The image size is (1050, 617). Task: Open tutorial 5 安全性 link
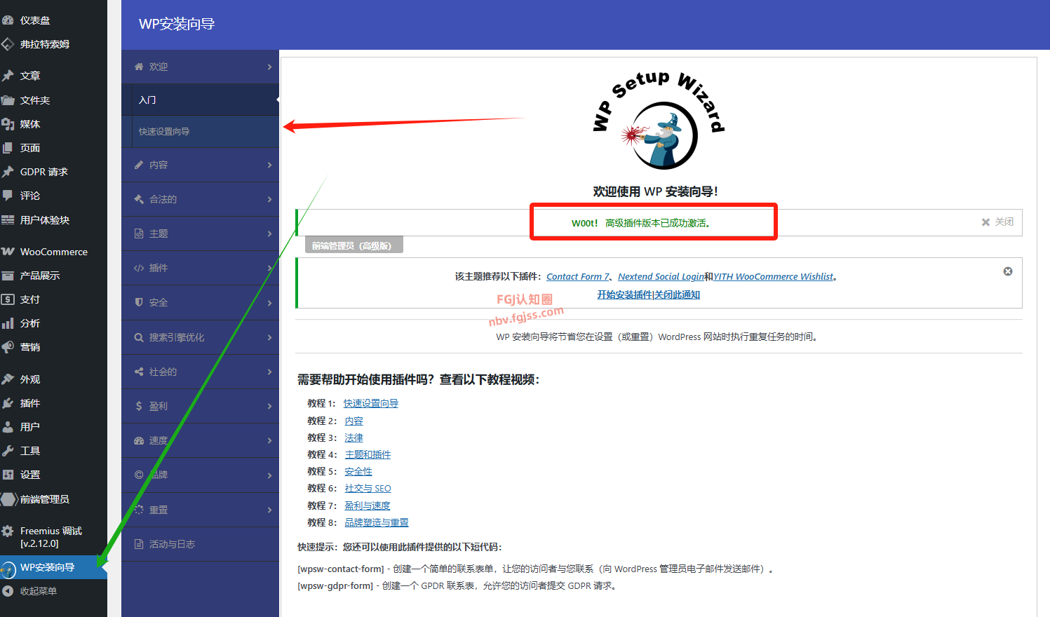[358, 471]
